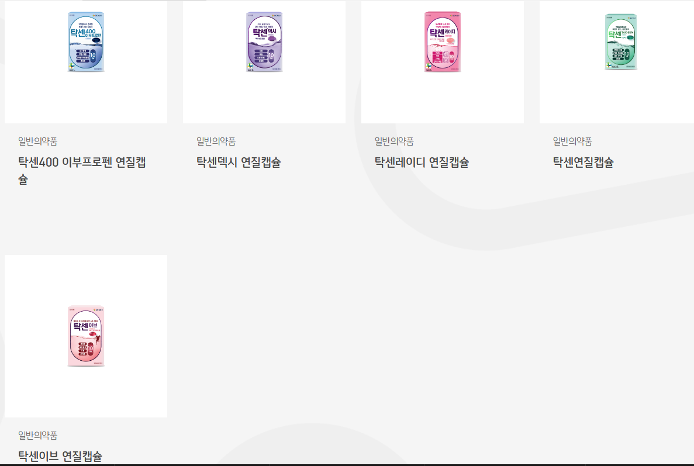
Task: Click 일반의약품 label above 탁센이브 연질캡슐
Action: (x=37, y=436)
